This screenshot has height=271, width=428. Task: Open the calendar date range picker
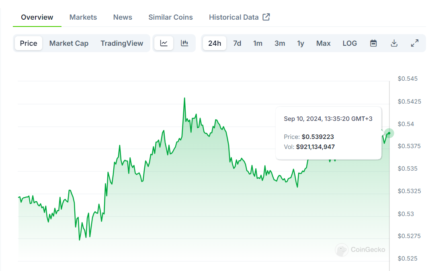tap(373, 43)
